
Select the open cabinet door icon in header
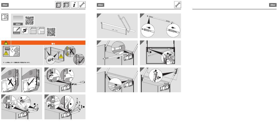click(66, 5)
